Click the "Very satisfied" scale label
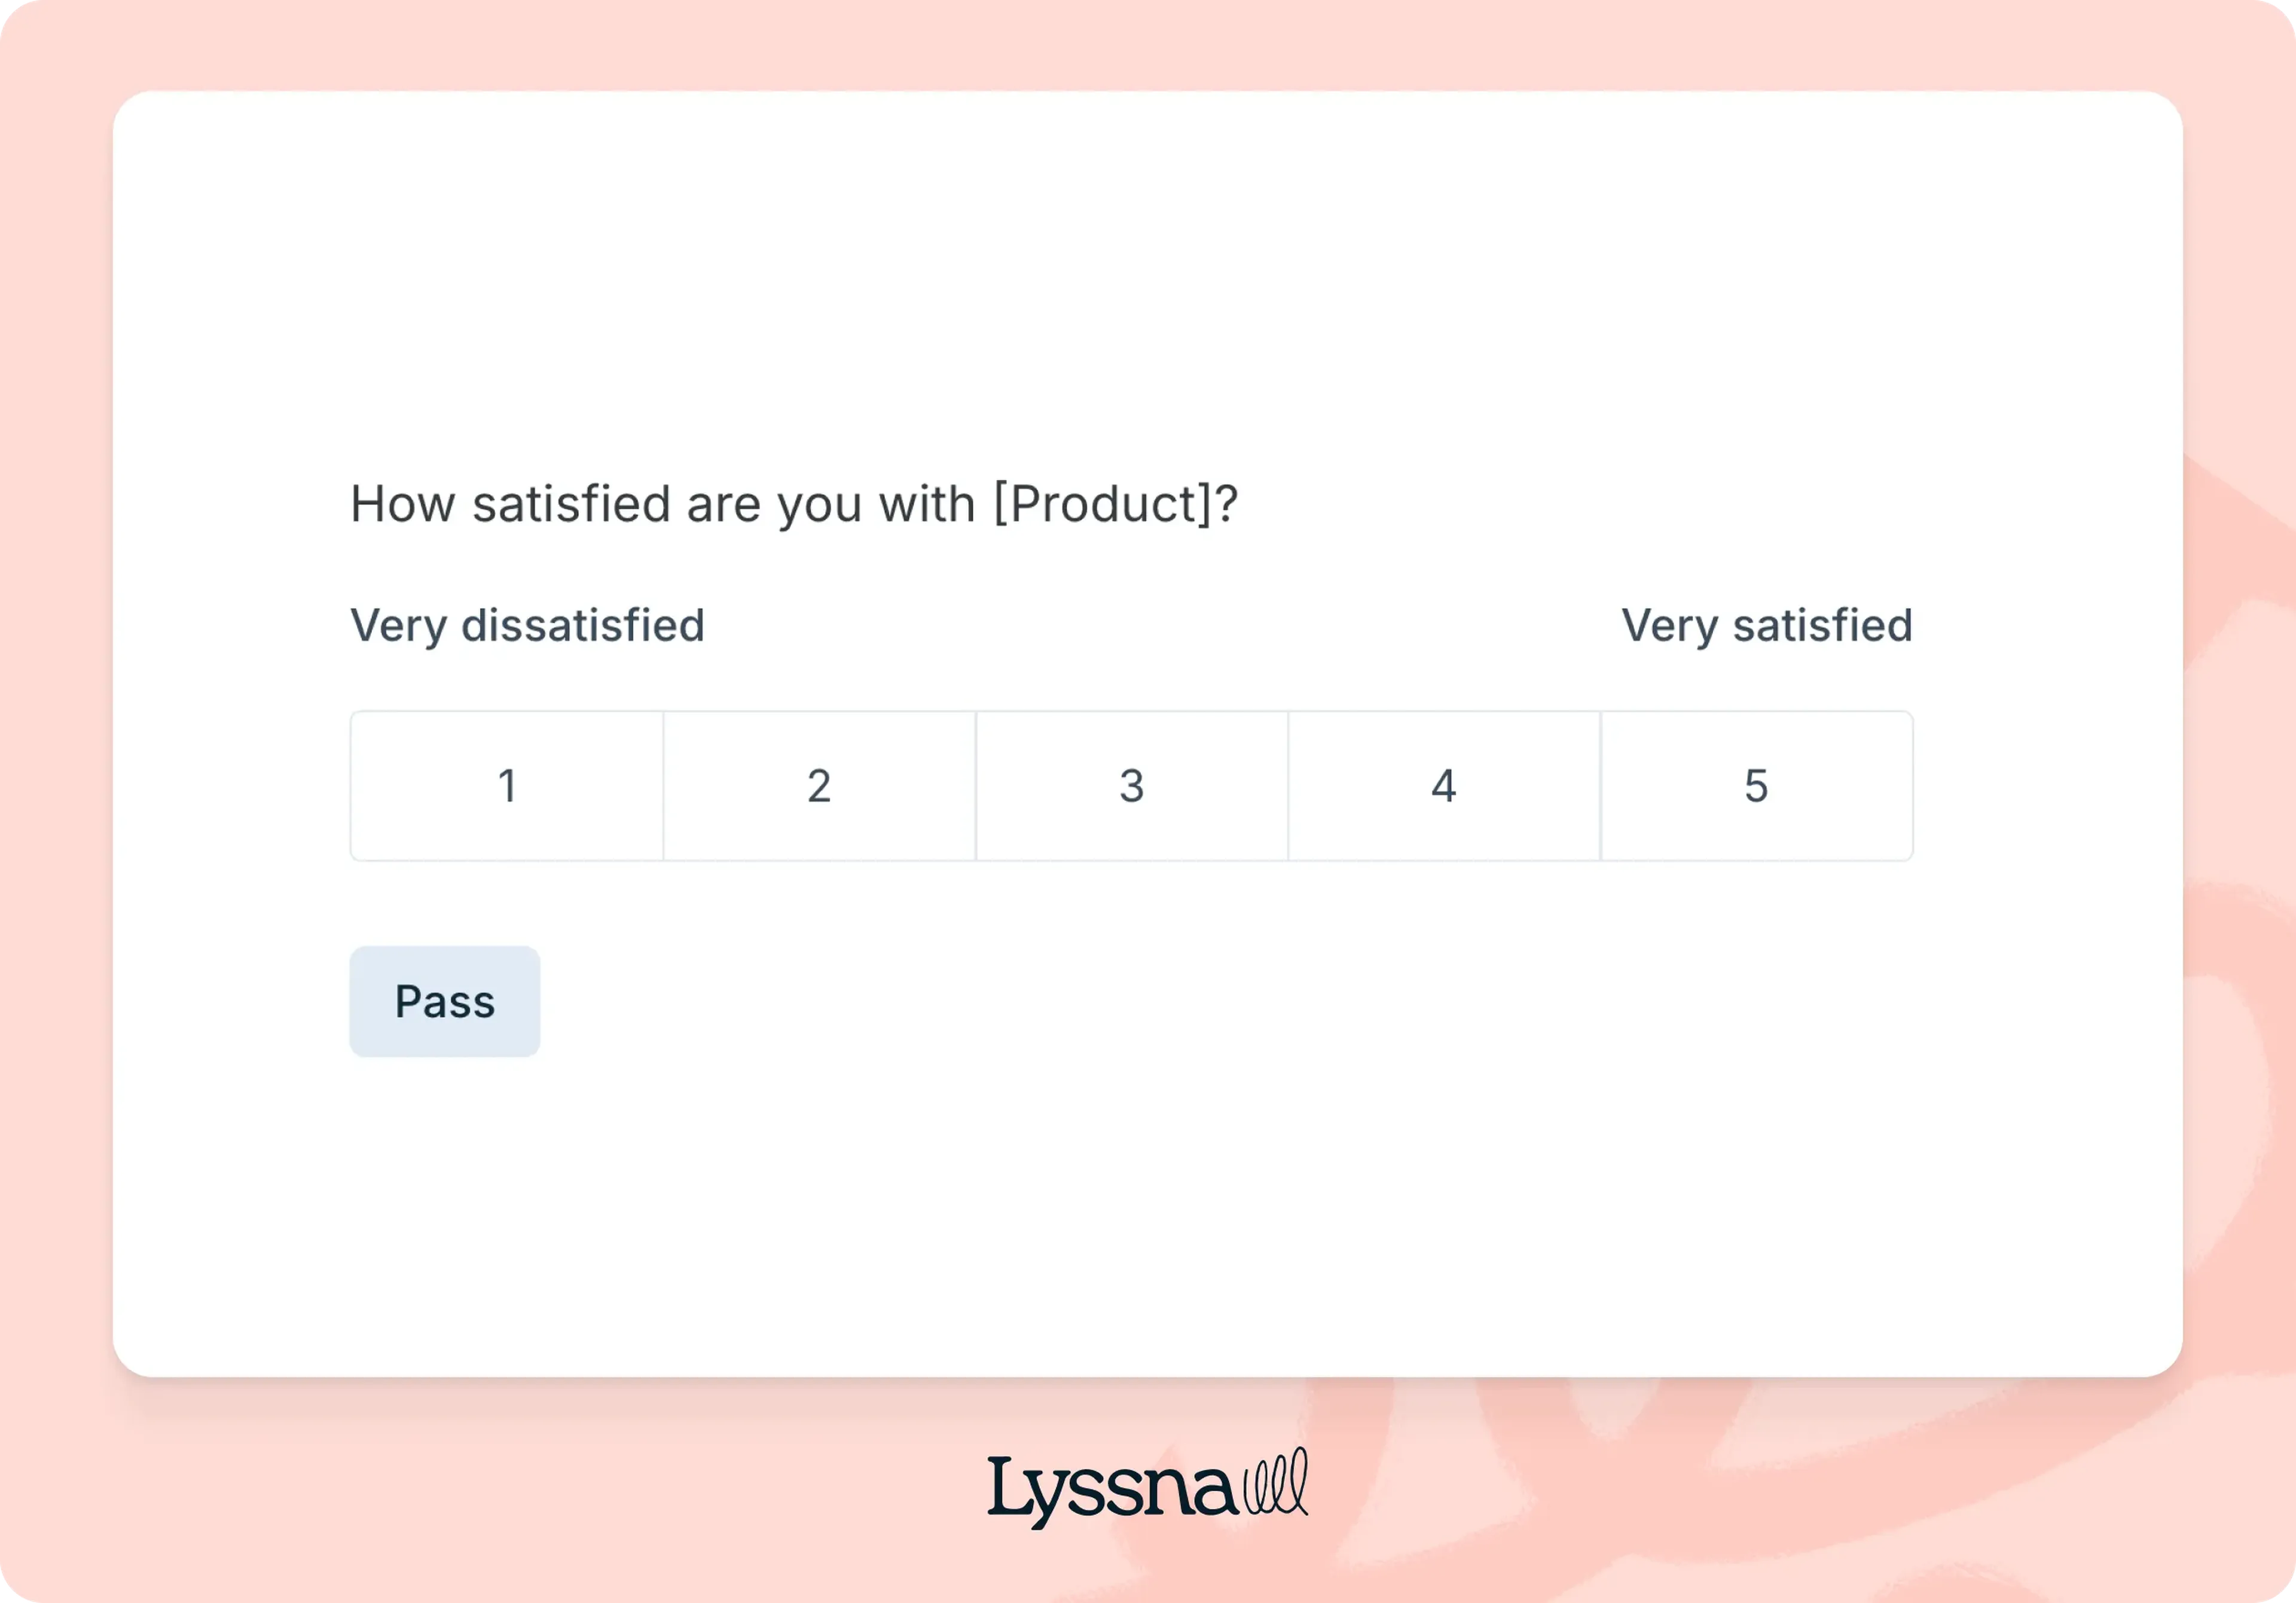 1766,626
